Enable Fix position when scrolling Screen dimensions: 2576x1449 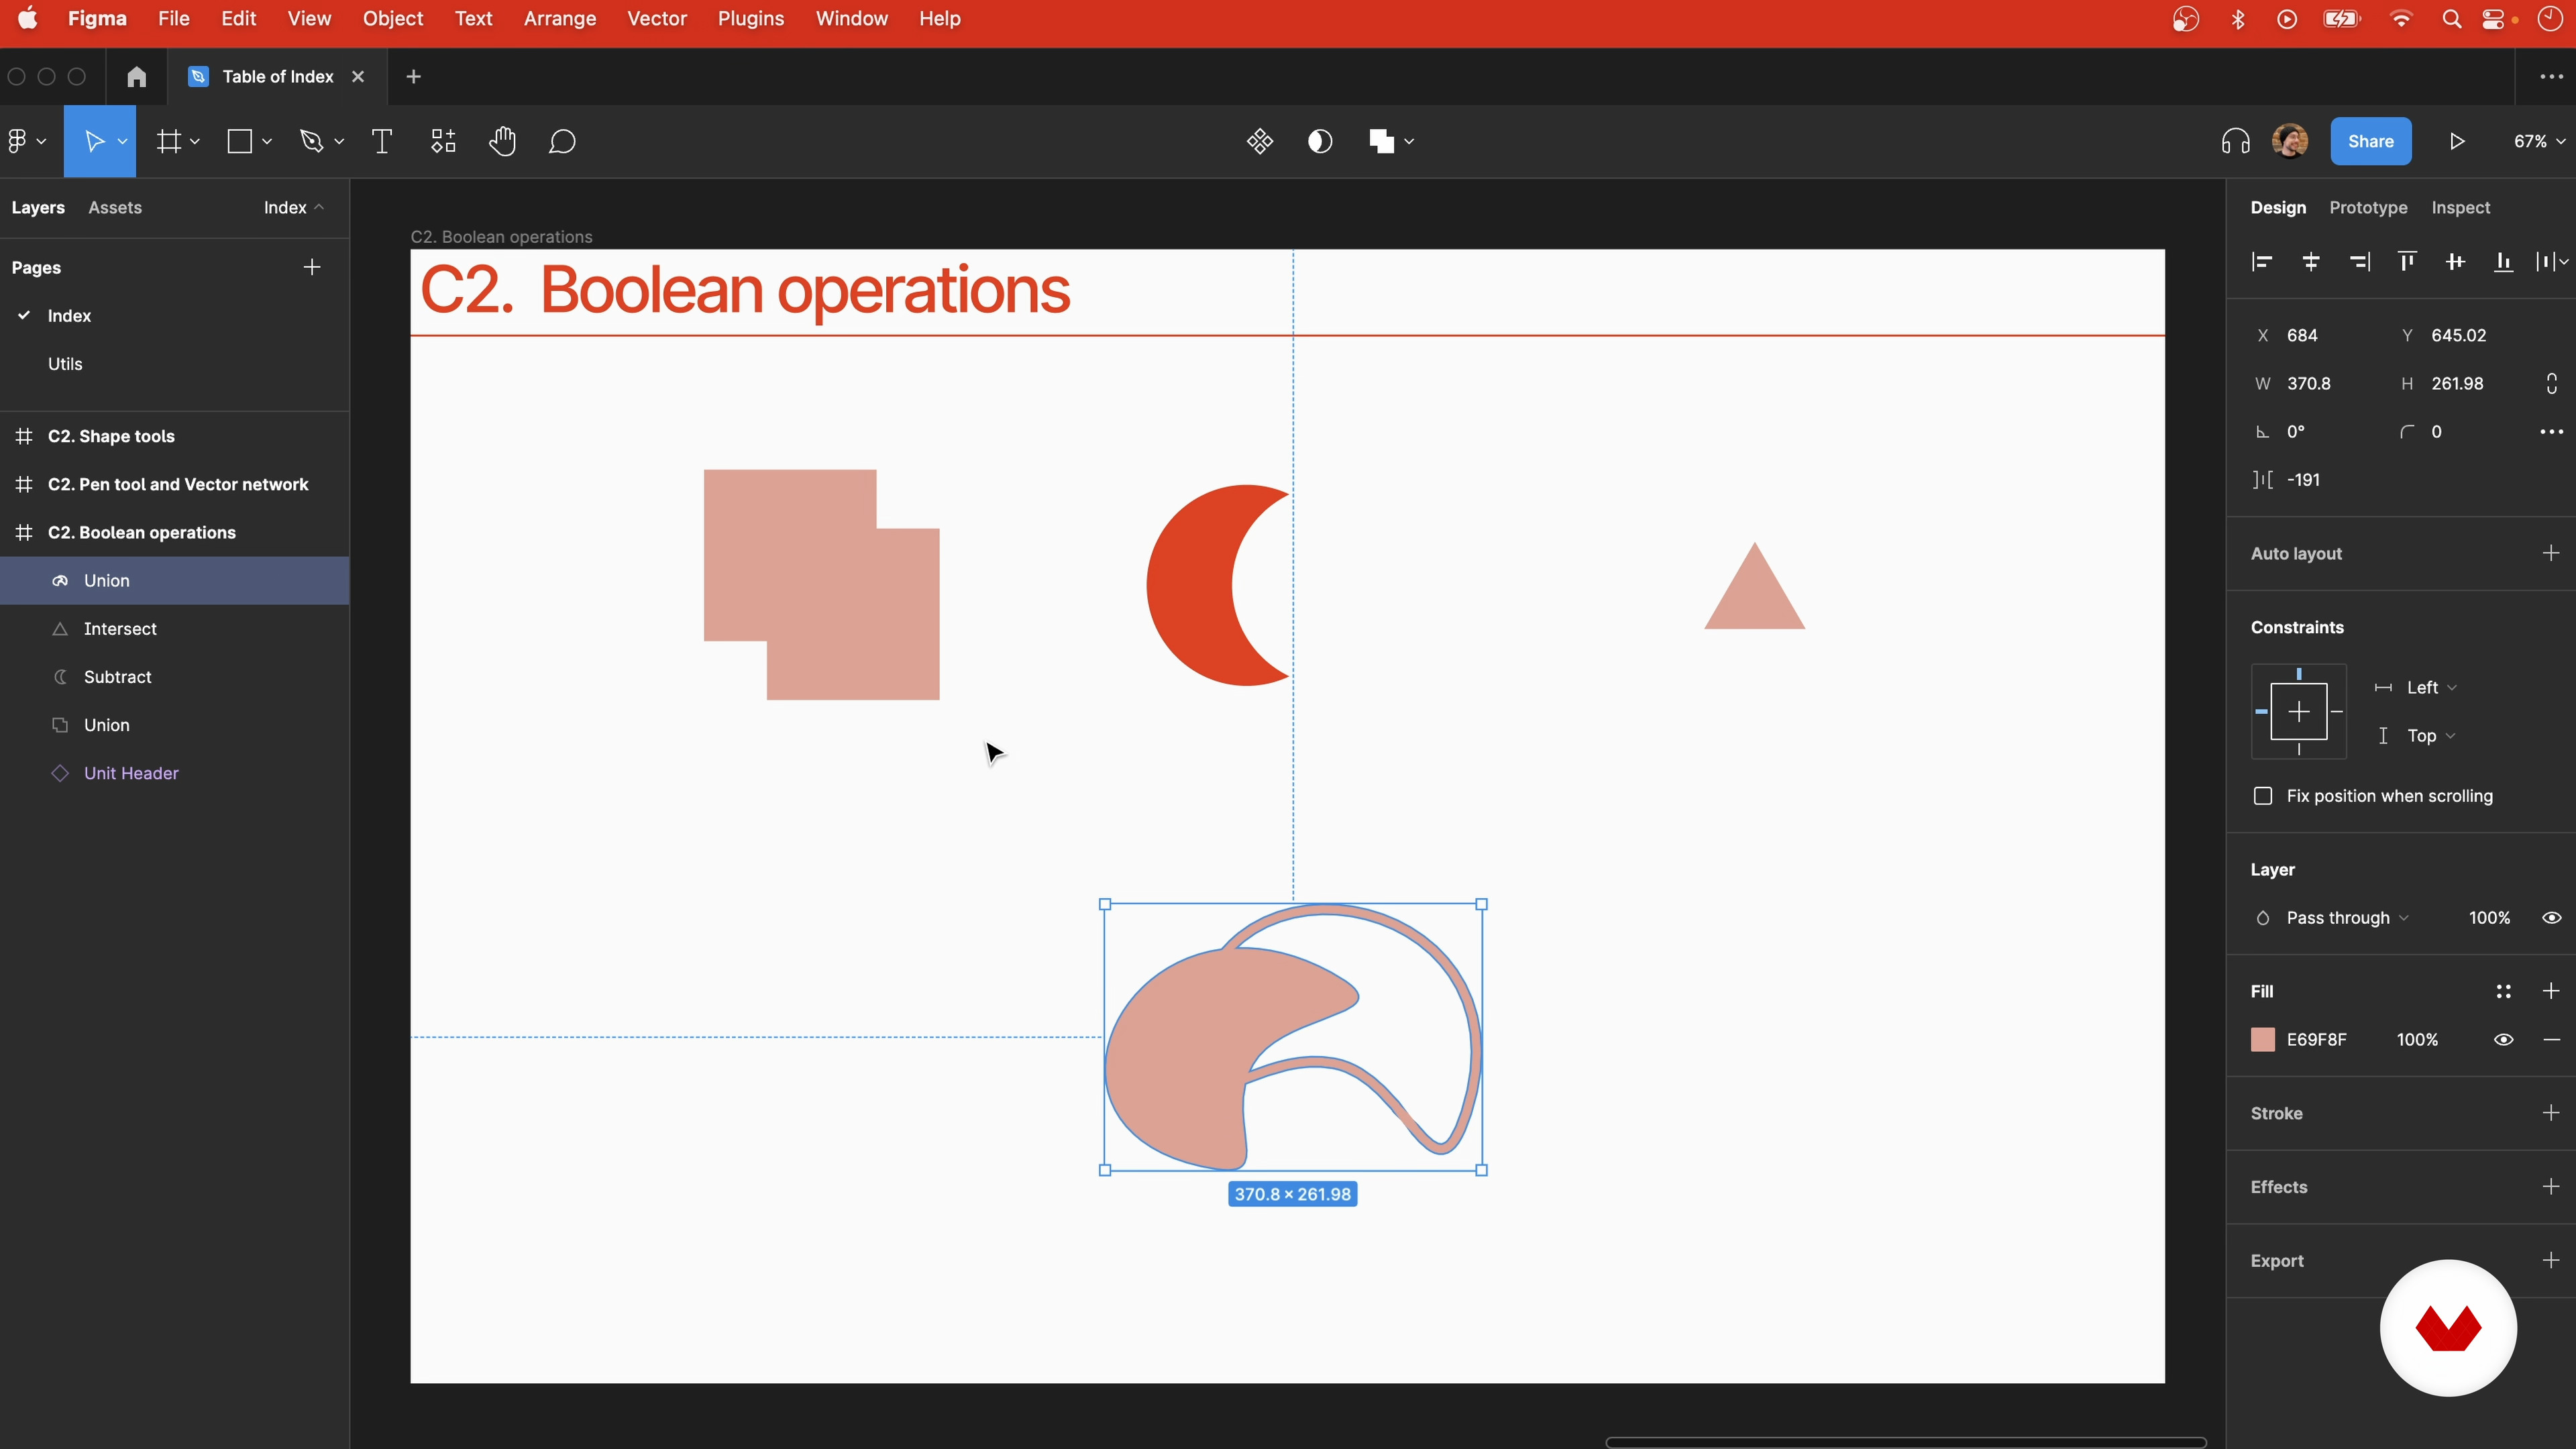[x=2263, y=796]
